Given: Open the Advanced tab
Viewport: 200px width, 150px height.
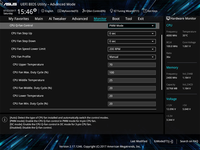Looking at the screenshot, I should click(80, 19).
